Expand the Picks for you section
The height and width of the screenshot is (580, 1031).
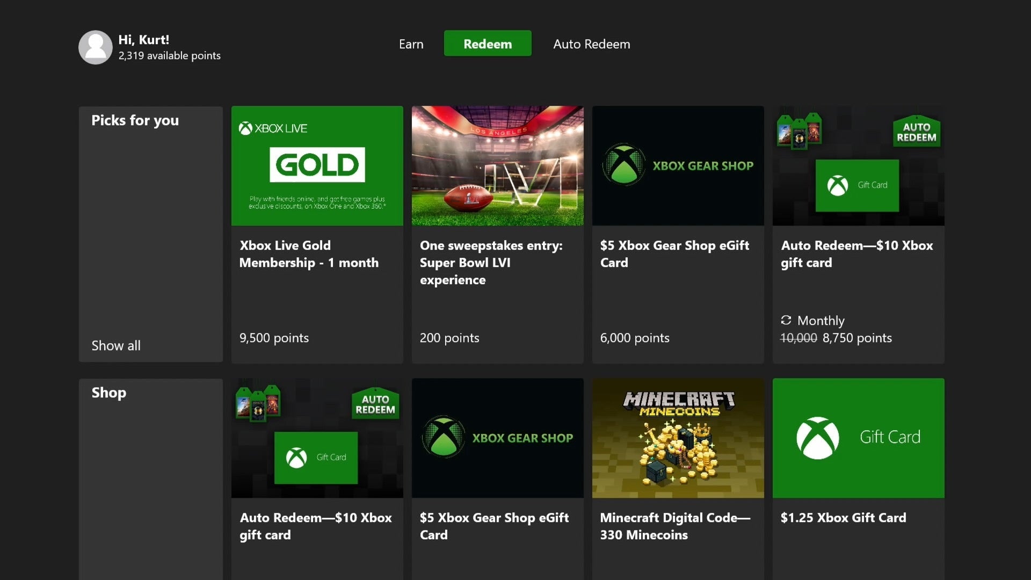(x=135, y=120)
